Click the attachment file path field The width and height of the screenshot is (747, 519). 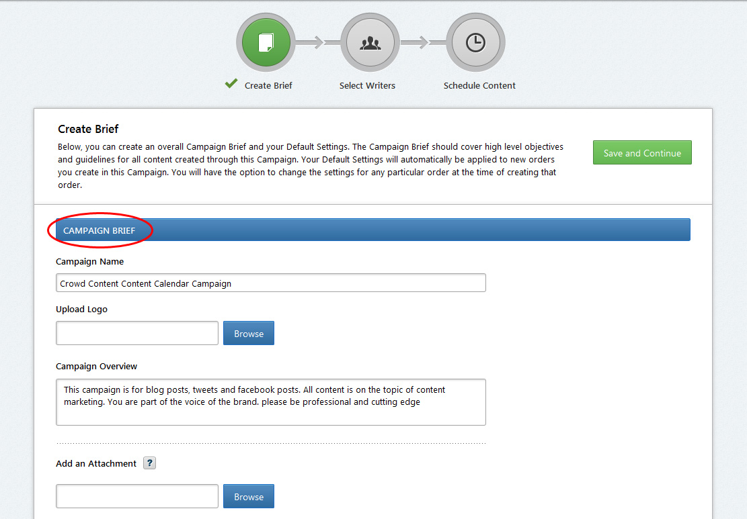[137, 497]
